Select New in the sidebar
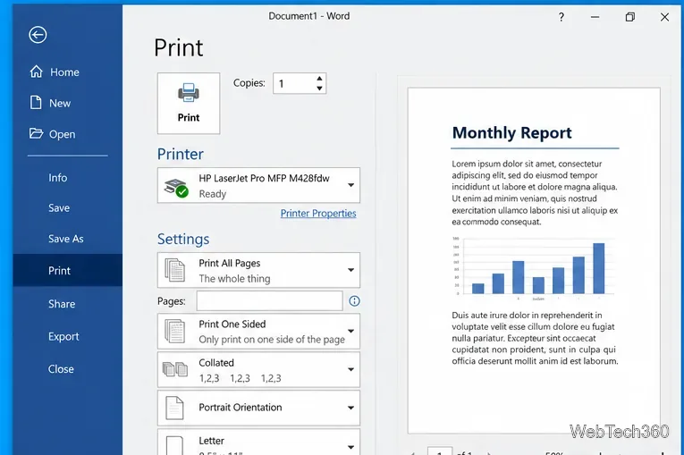This screenshot has width=684, height=455. [50, 103]
